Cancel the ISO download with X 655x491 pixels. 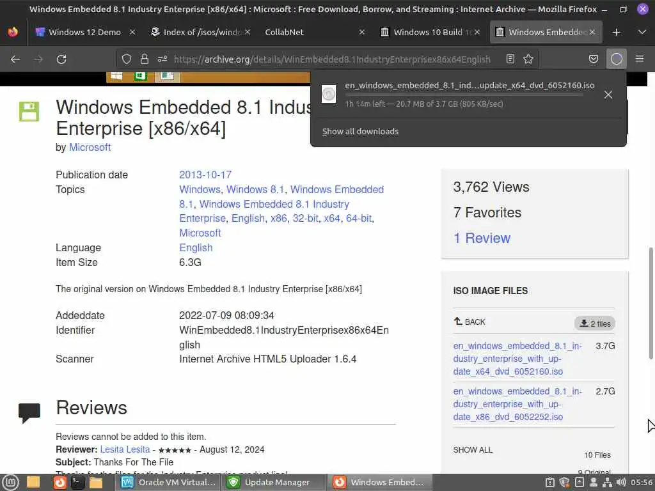pos(608,95)
